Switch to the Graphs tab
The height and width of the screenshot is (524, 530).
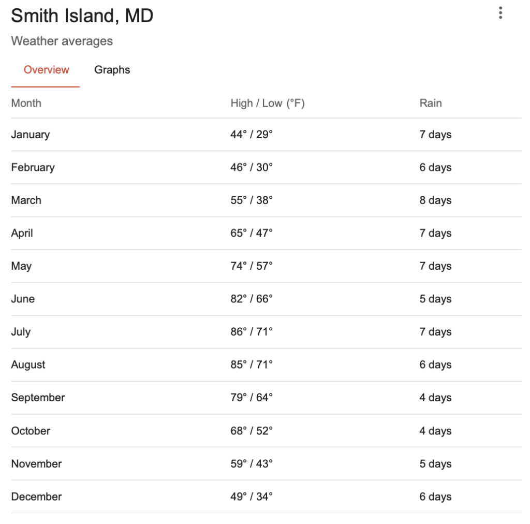click(x=112, y=70)
